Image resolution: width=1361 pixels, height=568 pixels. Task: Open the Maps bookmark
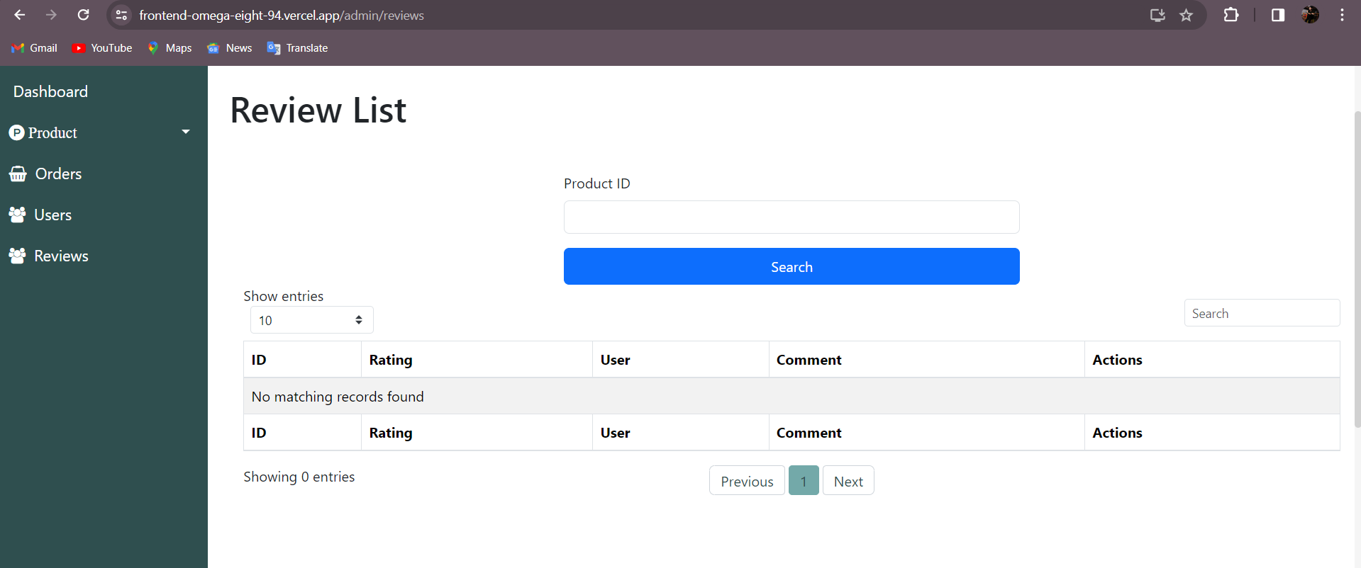pos(170,48)
